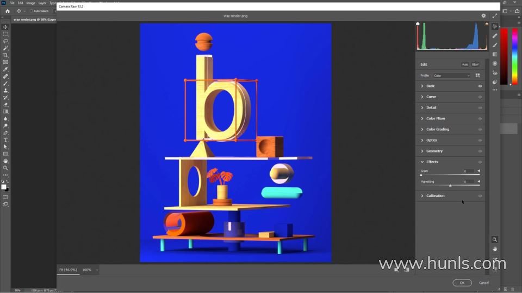Apply Auto adjustments button
Image resolution: width=522 pixels, height=293 pixels.
(465, 65)
